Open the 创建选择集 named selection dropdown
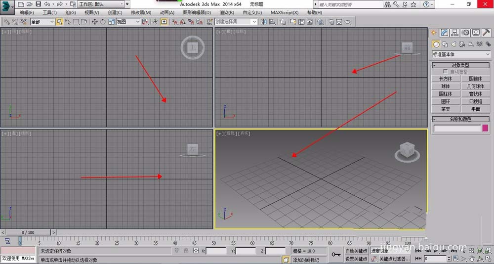 tap(236, 22)
